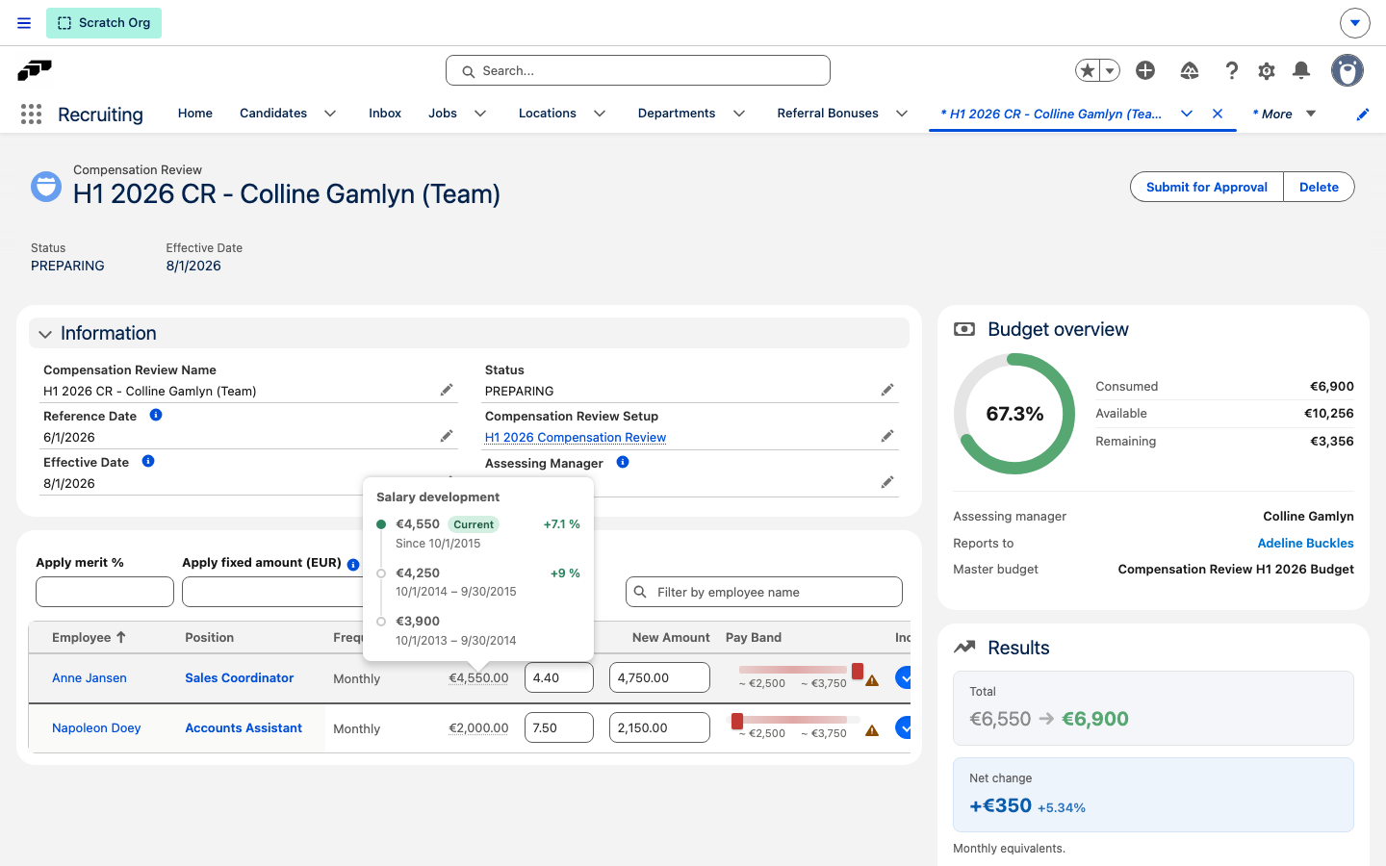
Task: Go to the Home tab
Action: 195,114
